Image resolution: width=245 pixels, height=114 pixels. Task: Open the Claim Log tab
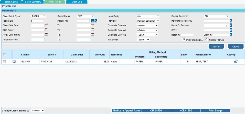[x=77, y=2]
